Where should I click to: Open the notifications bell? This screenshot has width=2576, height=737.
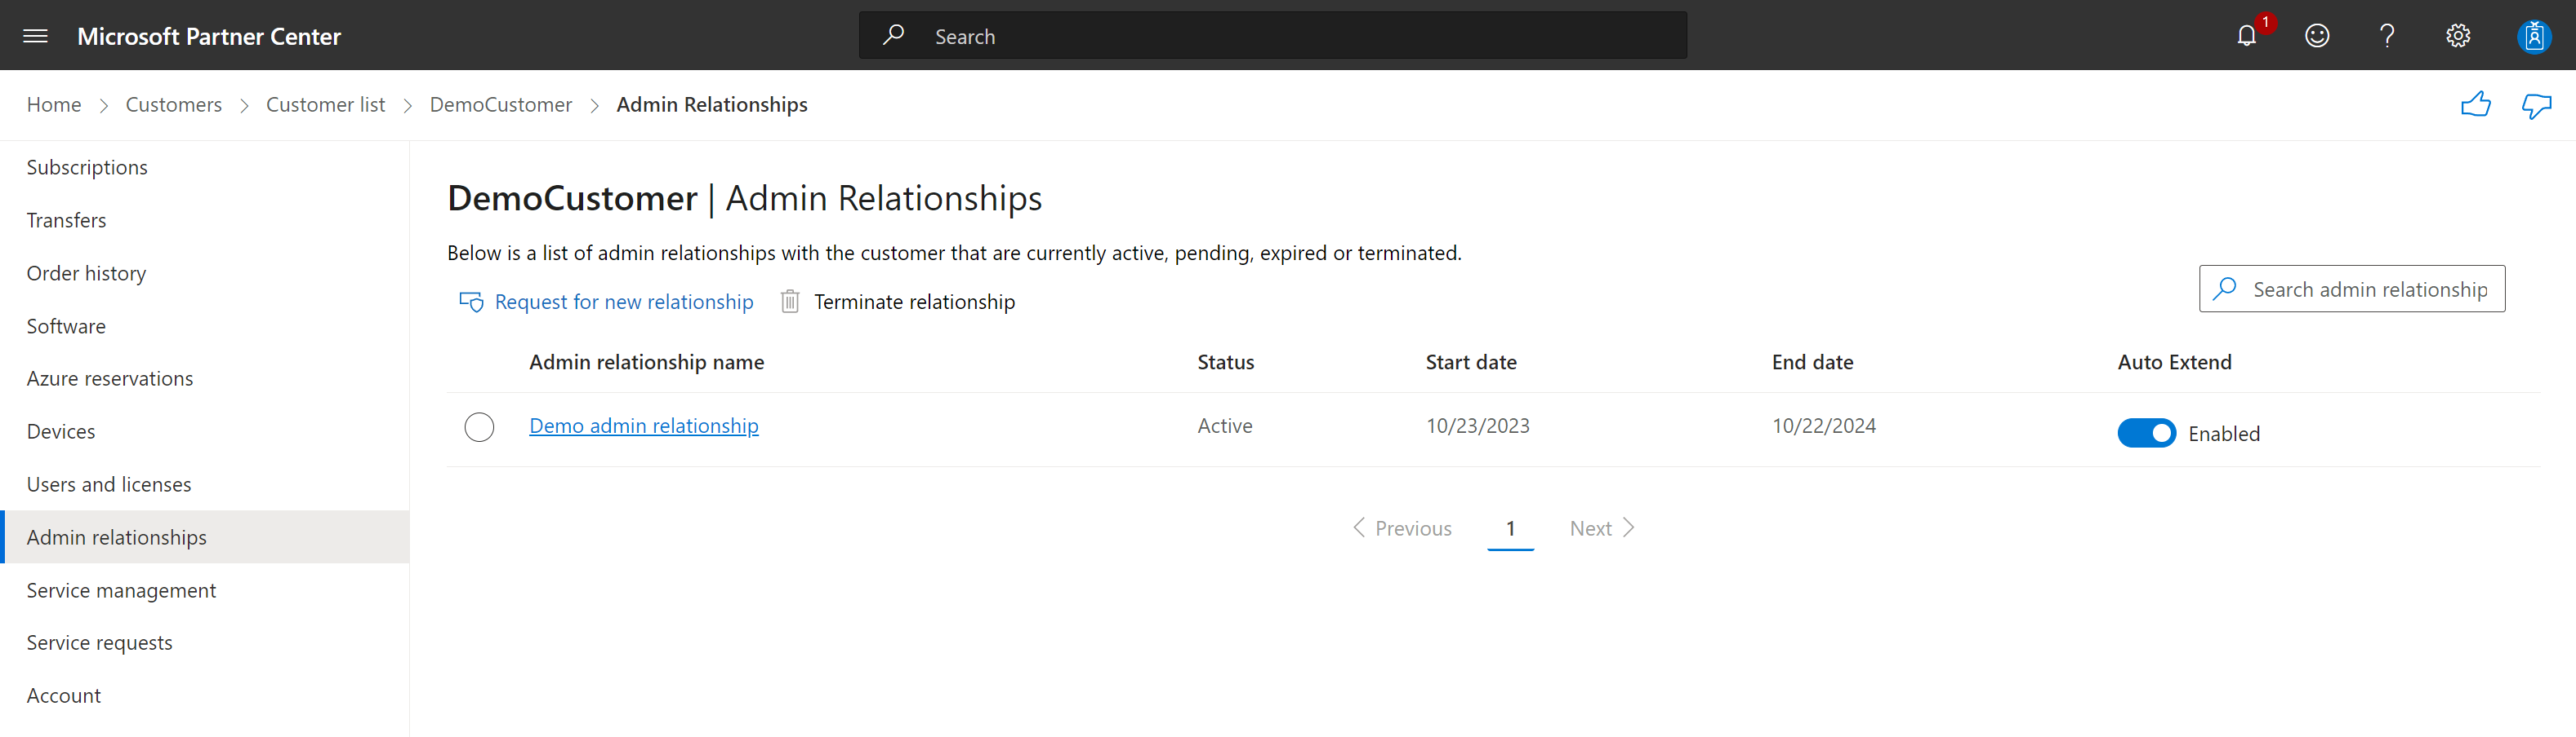2247,36
